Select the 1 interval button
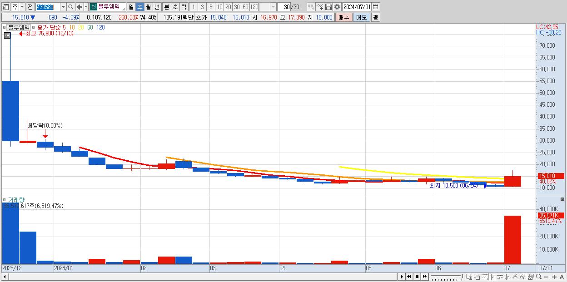This screenshot has width=567, height=282. 194,7
